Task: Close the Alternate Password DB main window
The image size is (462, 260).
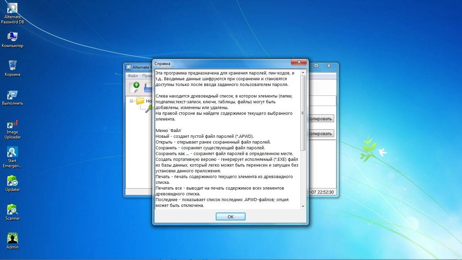Action: pyautogui.click(x=328, y=66)
